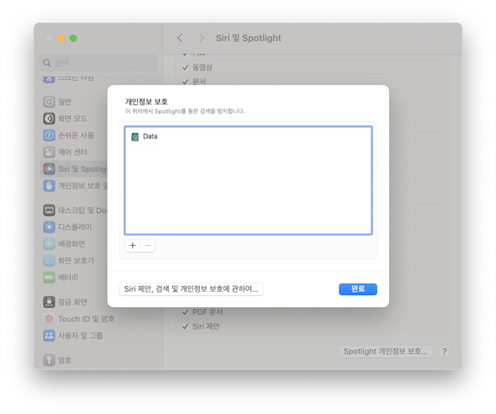Click the 배터리 label in sidebar

click(68, 277)
